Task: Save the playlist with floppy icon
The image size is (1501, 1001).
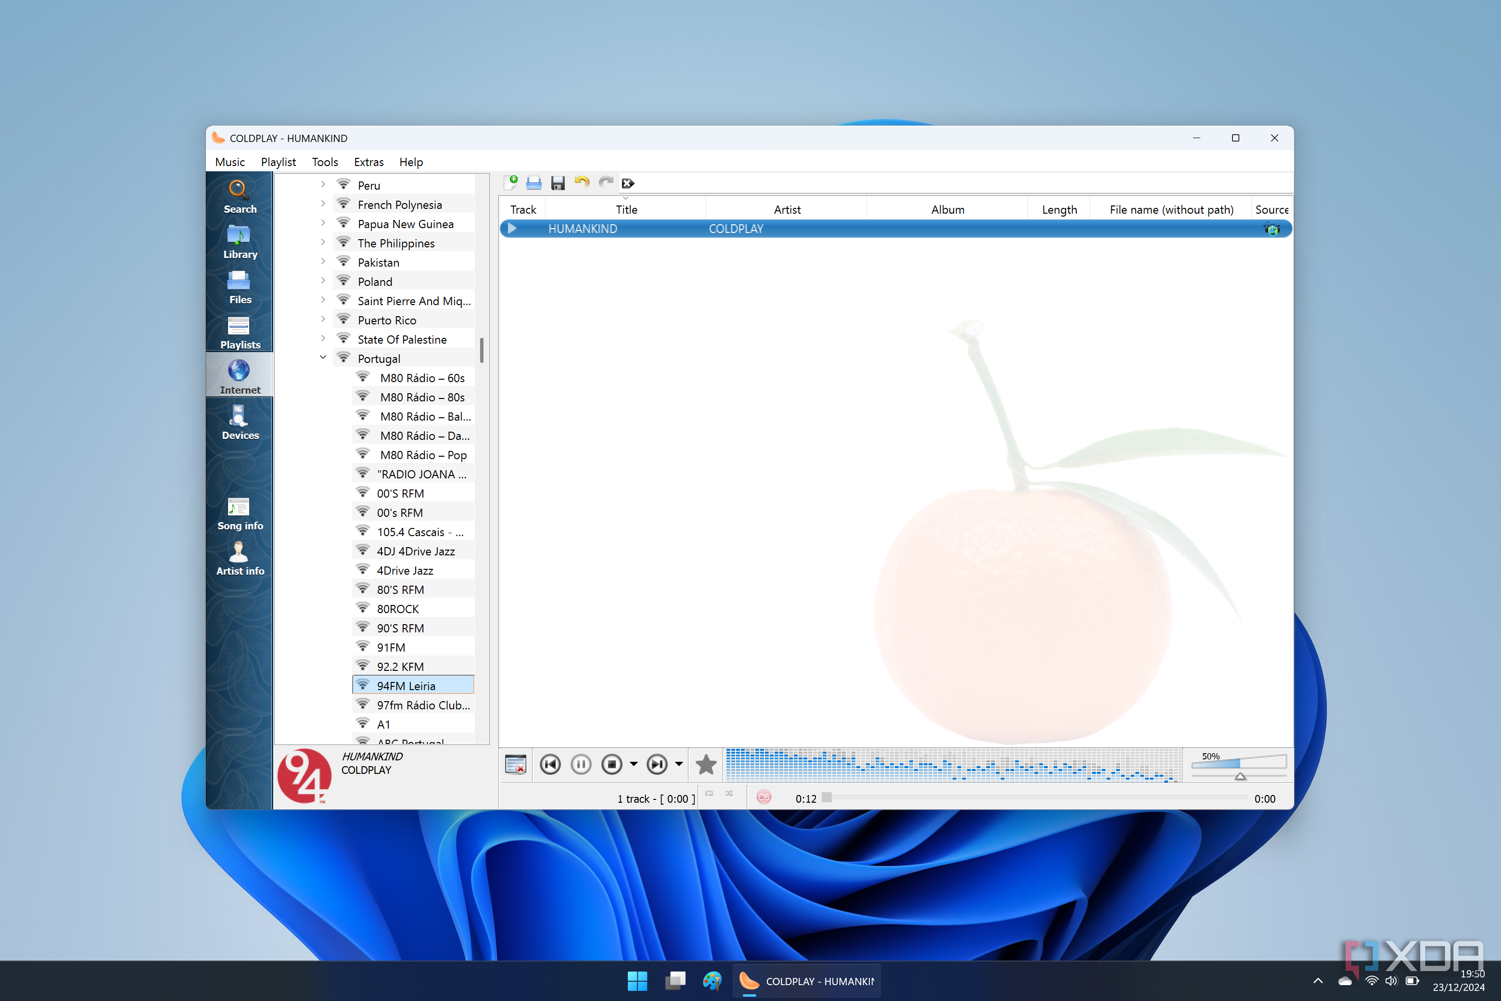Action: click(x=558, y=183)
